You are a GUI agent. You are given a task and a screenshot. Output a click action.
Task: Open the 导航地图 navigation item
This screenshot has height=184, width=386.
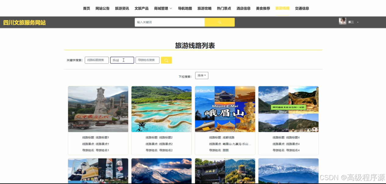click(185, 9)
